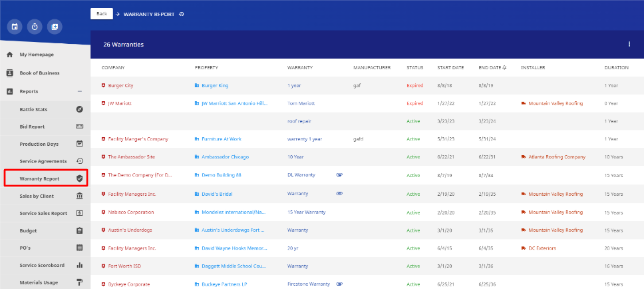The height and width of the screenshot is (289, 644).
Task: Click the attachment icon beside Firestone Warranty
Action: tap(339, 284)
